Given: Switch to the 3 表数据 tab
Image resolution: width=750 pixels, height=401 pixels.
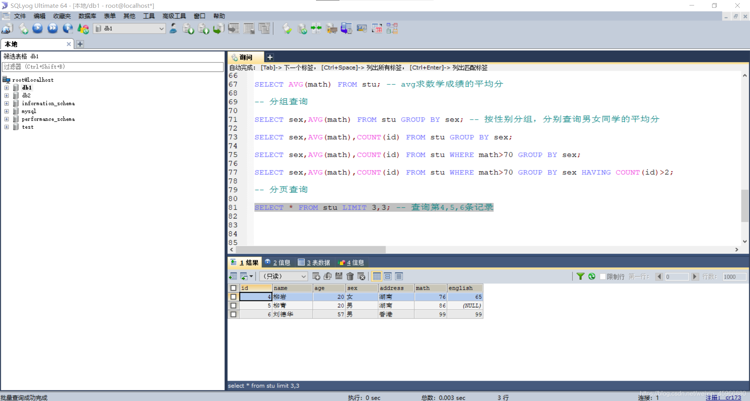Looking at the screenshot, I should click(x=314, y=263).
